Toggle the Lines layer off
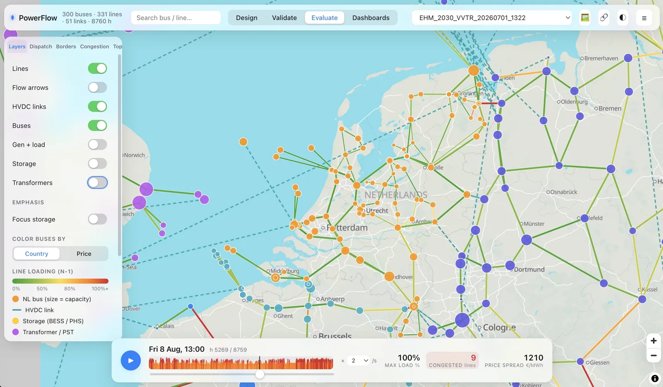This screenshot has width=663, height=387. click(97, 68)
